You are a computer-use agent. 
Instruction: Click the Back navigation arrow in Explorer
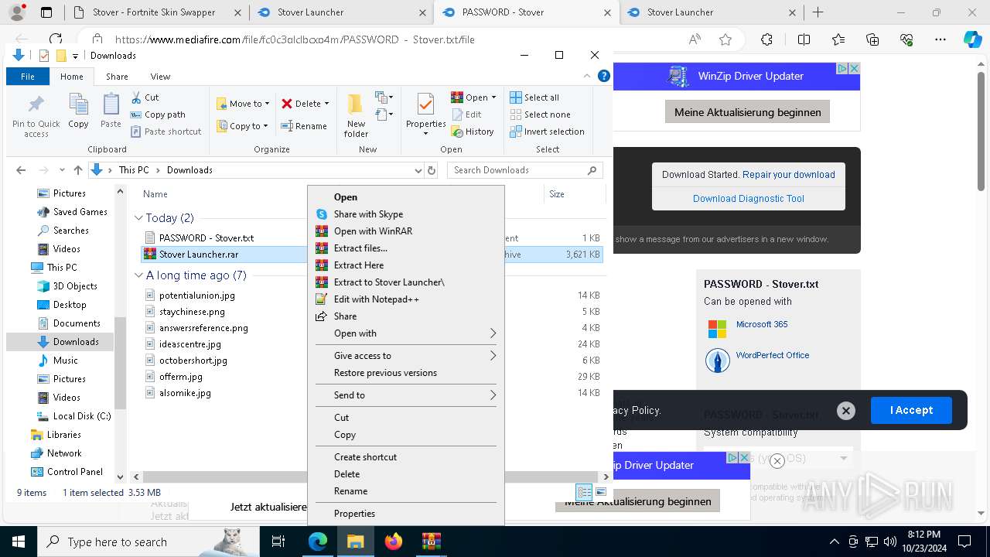(x=21, y=170)
